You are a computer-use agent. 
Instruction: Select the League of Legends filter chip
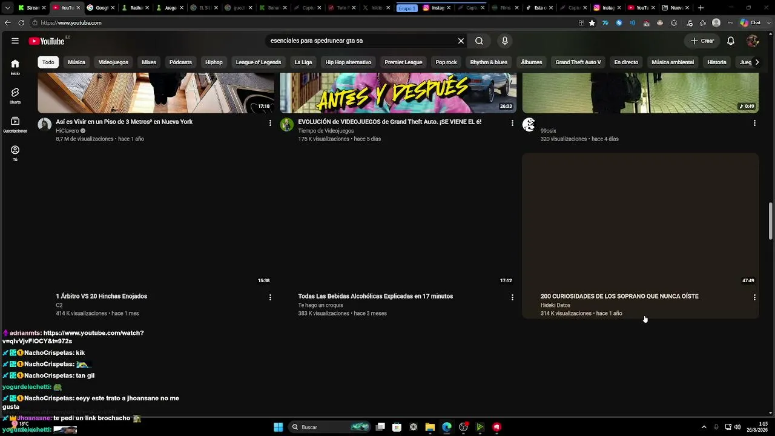point(259,62)
